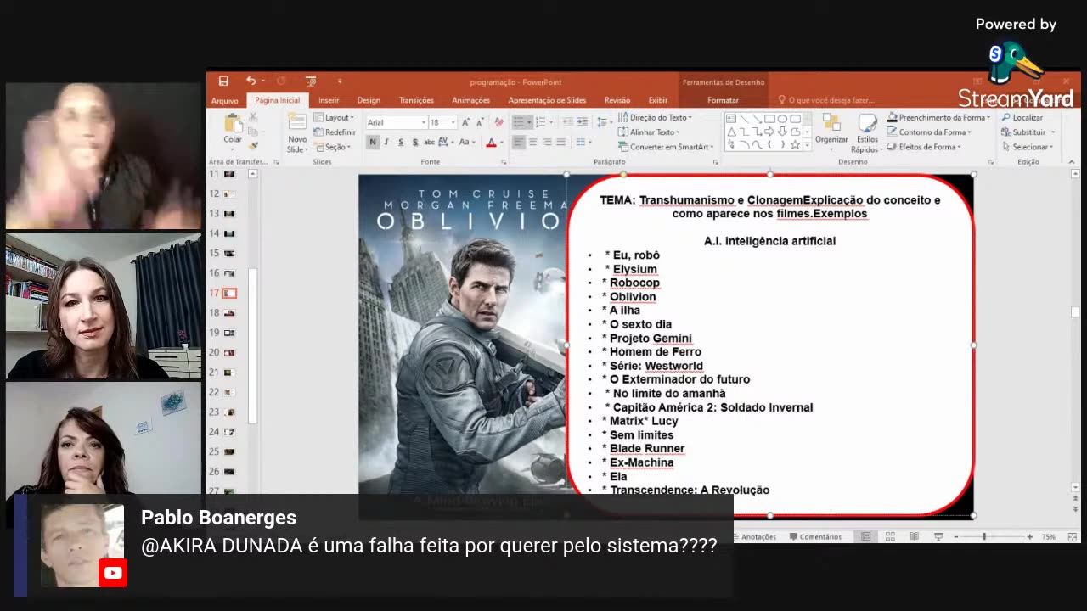Align paragraph text to the right
Viewport: 1087px width, 611px height.
[547, 143]
